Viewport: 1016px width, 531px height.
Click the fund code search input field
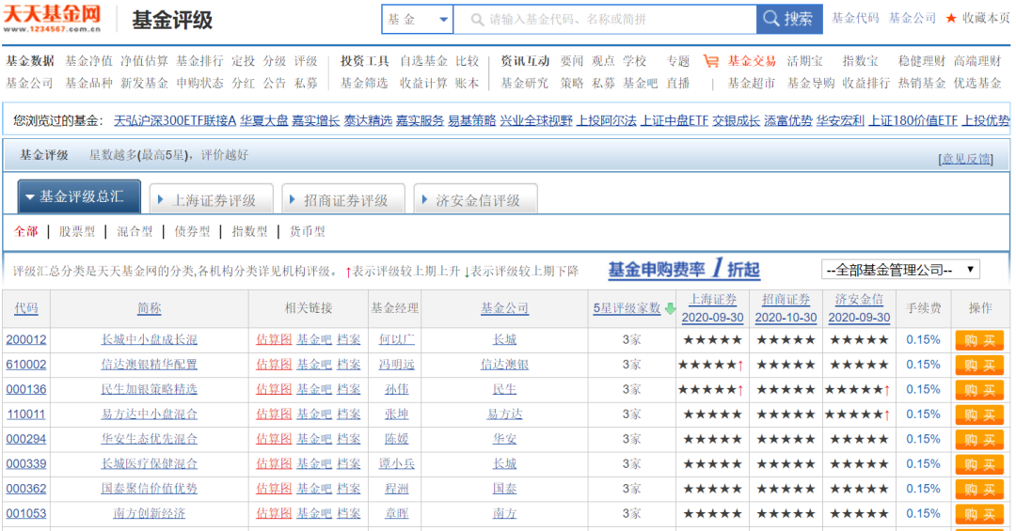point(605,20)
